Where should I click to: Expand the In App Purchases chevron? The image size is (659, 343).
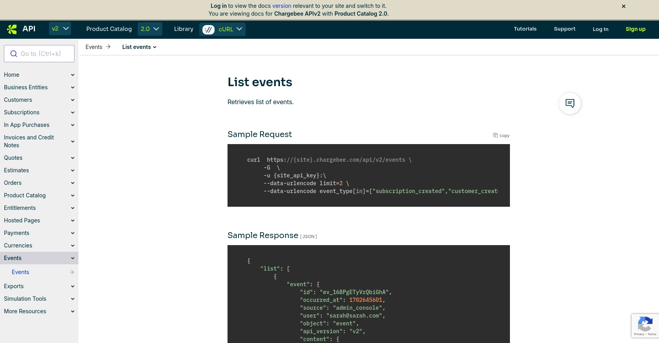[x=73, y=125]
